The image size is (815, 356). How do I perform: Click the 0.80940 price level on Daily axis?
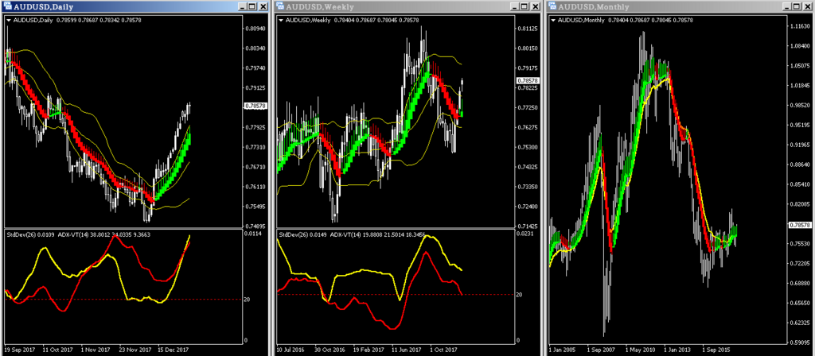tap(255, 29)
